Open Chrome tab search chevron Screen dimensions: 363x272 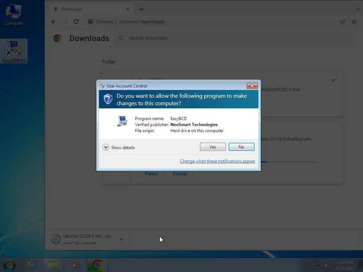tap(358, 9)
